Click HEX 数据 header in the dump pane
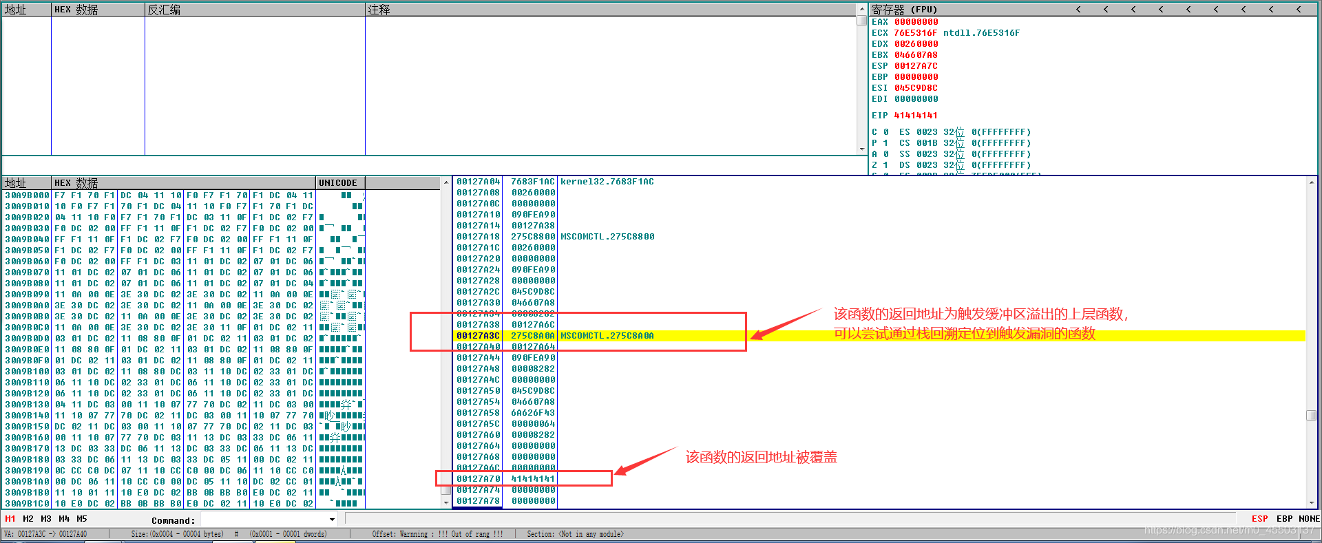This screenshot has height=543, width=1322. point(184,183)
